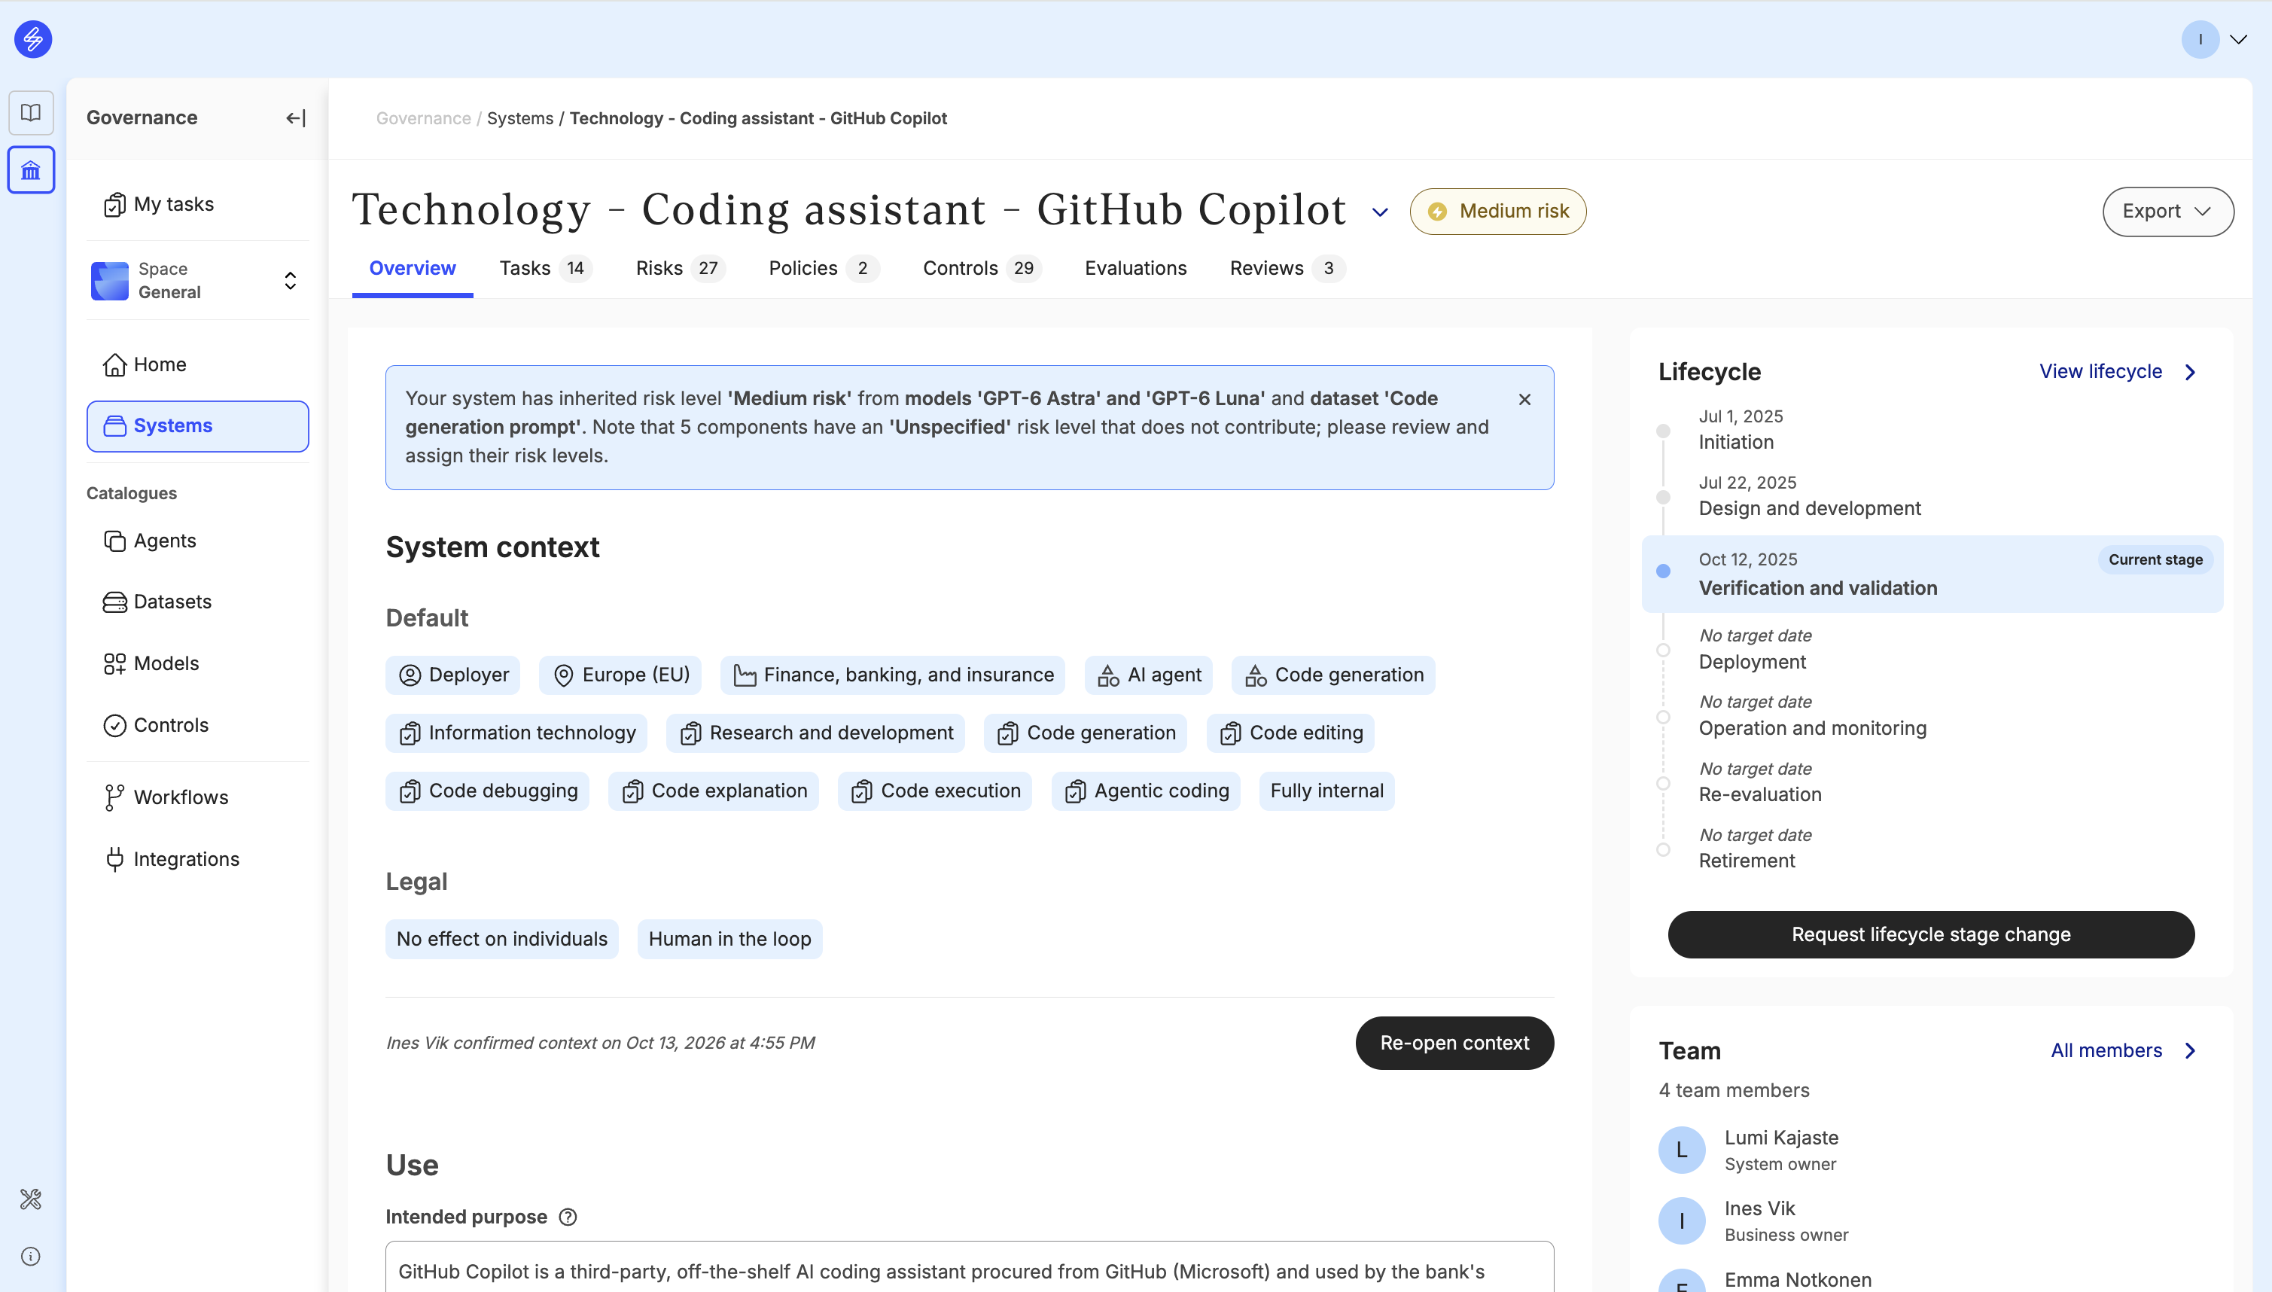This screenshot has height=1292, width=2272.
Task: Collapse the Governance sidebar panel
Action: click(295, 118)
